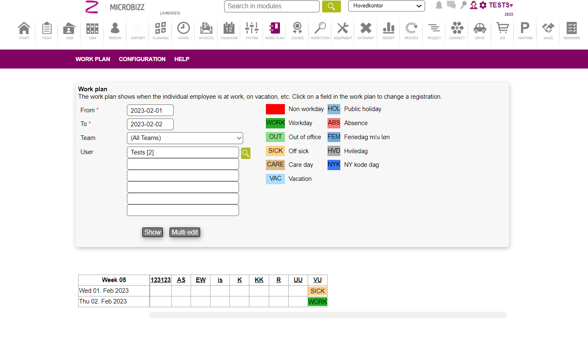Open the Hovedkontor office dropdown

coord(386,6)
